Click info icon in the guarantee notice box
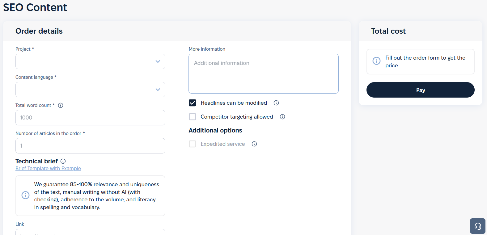Screen dimensions: 487x235 [25, 195]
